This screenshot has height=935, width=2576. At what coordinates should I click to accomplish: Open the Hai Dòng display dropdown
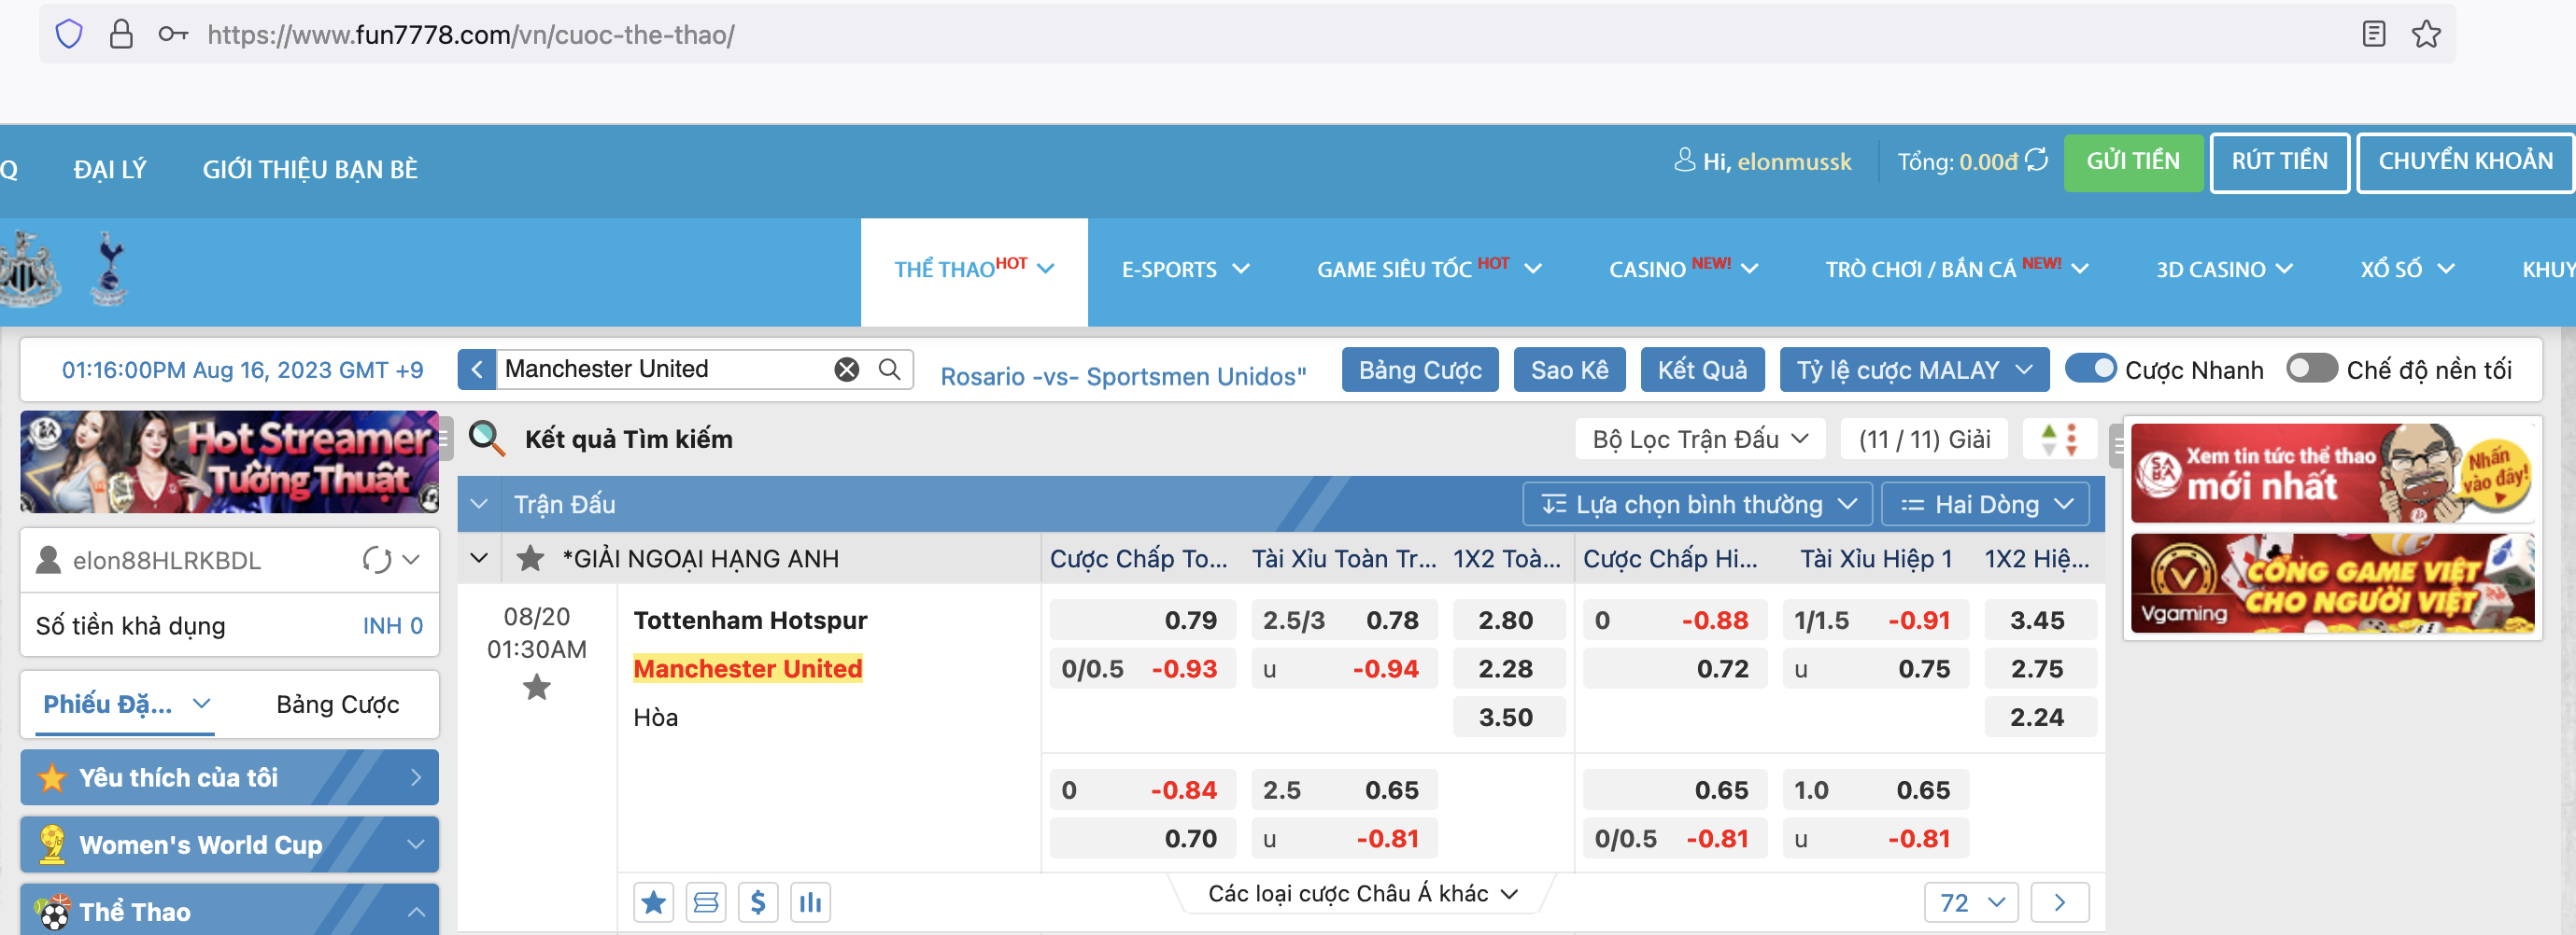tap(1985, 505)
